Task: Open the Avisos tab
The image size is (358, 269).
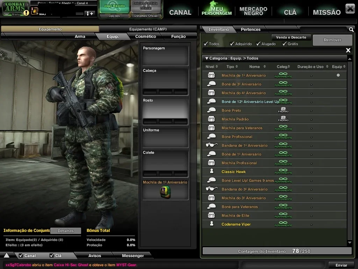Action: click(94, 255)
